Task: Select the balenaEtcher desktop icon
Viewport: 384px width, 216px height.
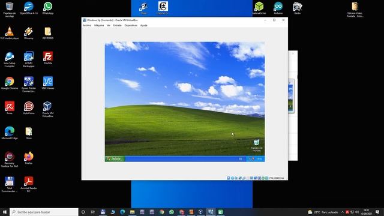Action: [x=259, y=8]
